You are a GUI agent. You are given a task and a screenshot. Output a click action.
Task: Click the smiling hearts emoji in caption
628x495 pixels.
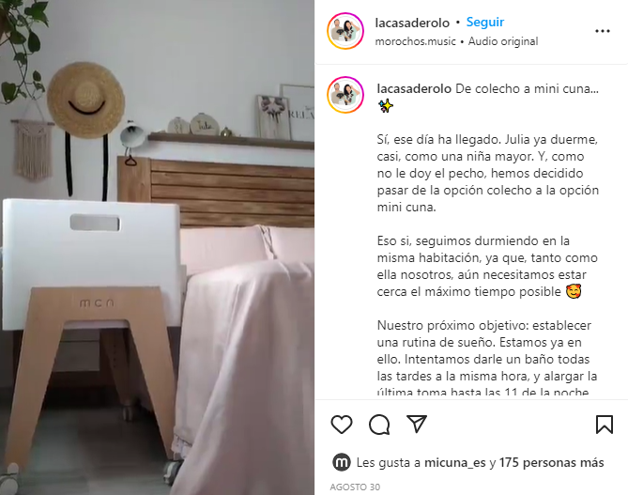[574, 291]
